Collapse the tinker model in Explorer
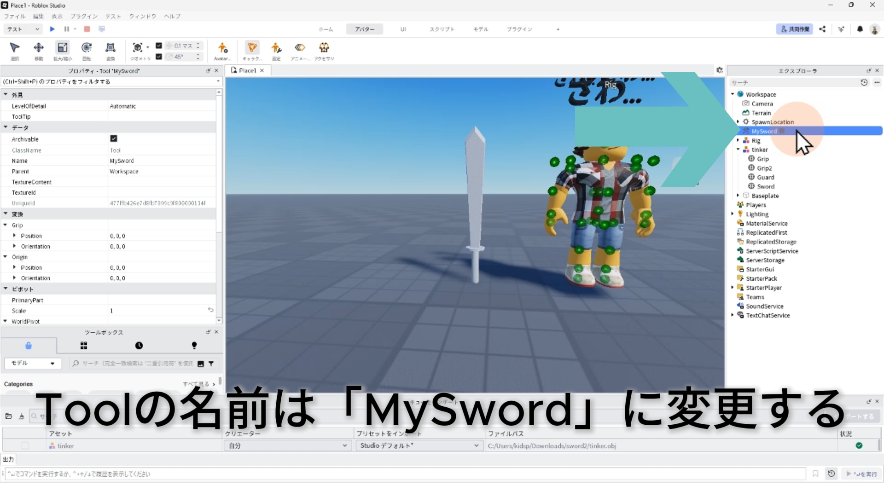Image resolution: width=884 pixels, height=497 pixels. [738, 150]
